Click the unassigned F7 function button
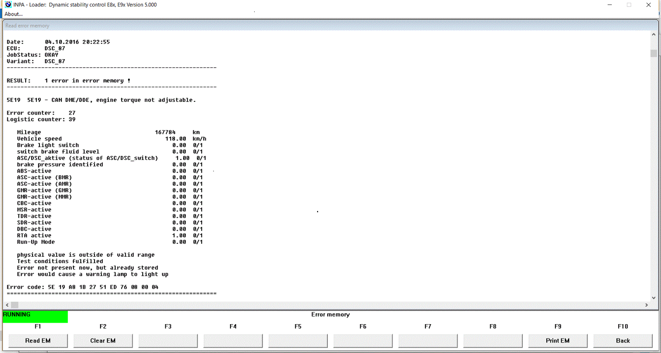 tap(428, 341)
